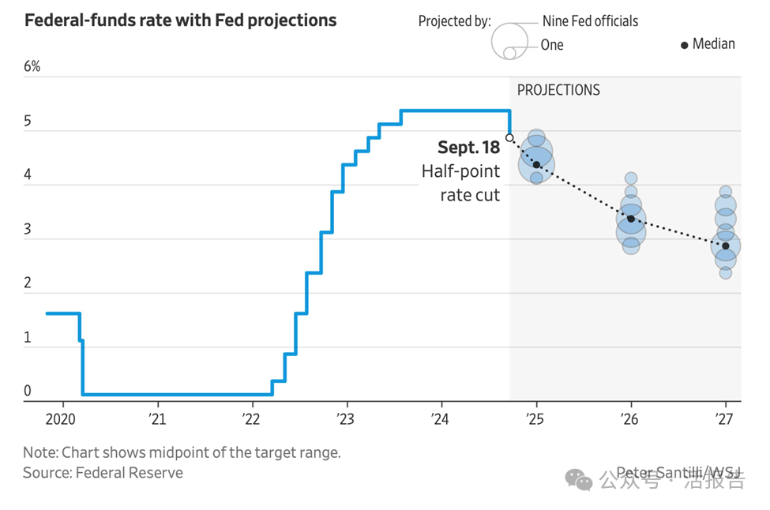Click the chart midpoint note text
This screenshot has width=770, height=510.
click(x=182, y=453)
